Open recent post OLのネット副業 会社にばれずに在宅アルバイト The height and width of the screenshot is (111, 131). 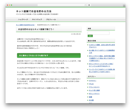(x=102, y=46)
